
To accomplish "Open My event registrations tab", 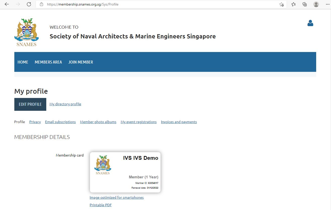I will (x=139, y=122).
